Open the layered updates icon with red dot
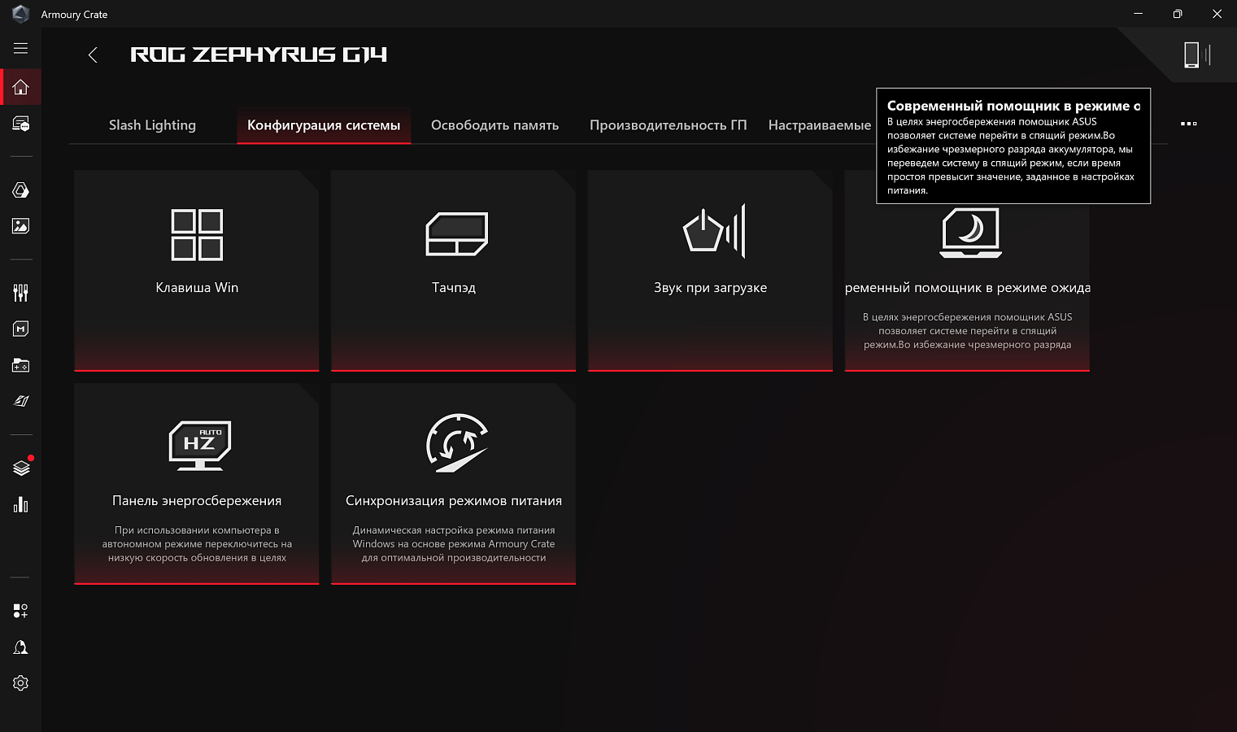The height and width of the screenshot is (732, 1237). tap(21, 468)
